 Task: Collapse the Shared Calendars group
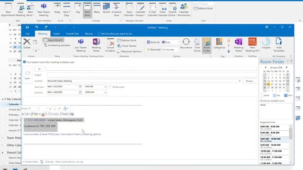coord(2,153)
